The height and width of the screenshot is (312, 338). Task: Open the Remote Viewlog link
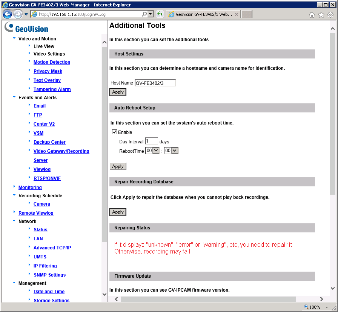click(x=36, y=213)
